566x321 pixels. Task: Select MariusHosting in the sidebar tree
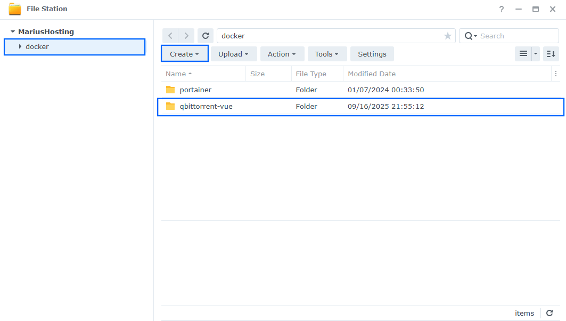pos(46,32)
